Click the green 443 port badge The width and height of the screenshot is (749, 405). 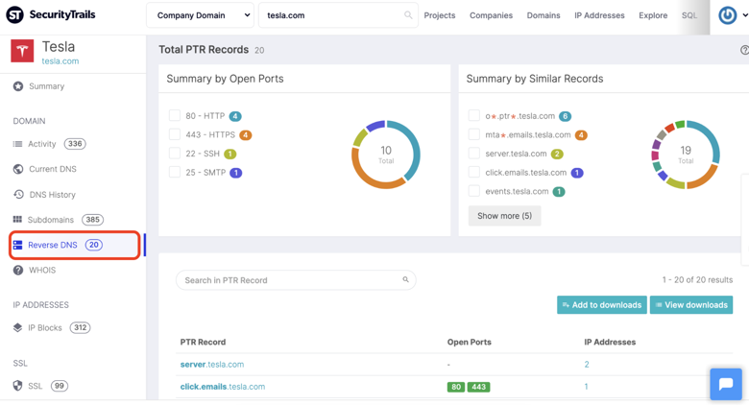click(478, 387)
